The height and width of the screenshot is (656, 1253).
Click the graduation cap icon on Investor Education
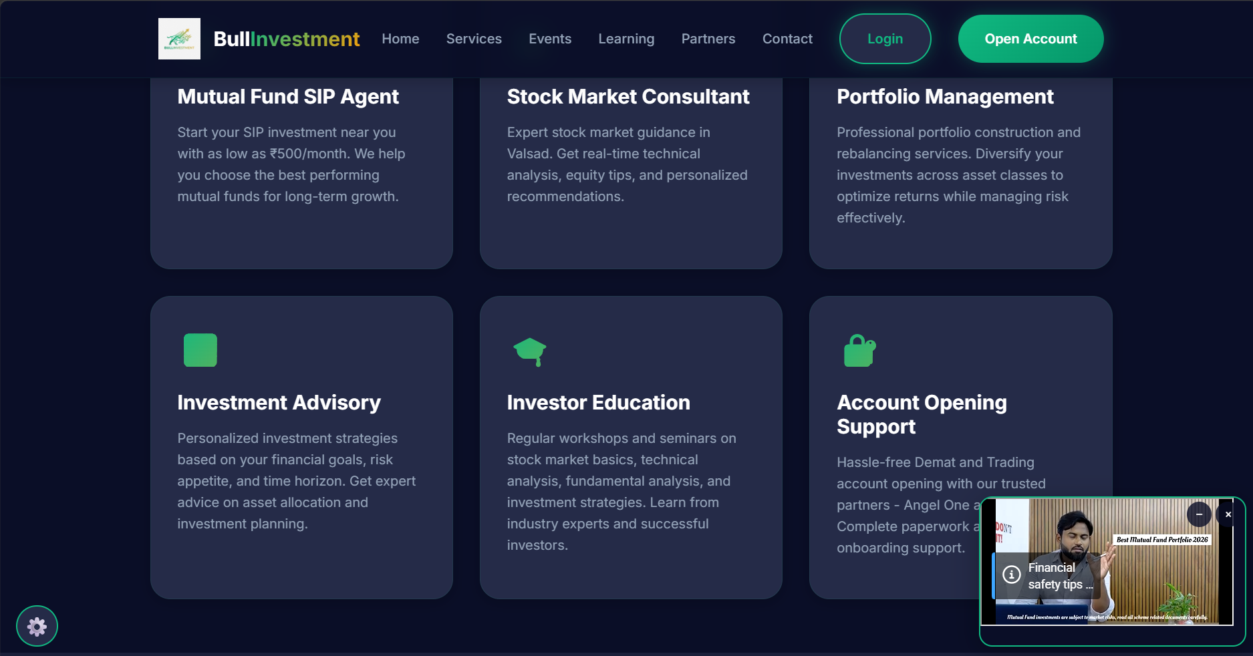[x=530, y=350]
